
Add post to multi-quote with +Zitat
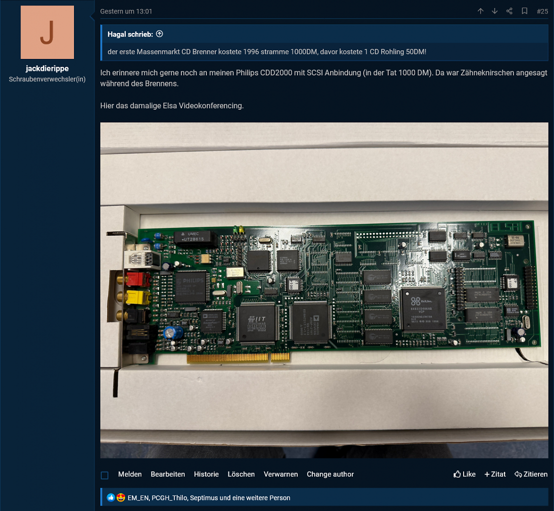tap(495, 474)
